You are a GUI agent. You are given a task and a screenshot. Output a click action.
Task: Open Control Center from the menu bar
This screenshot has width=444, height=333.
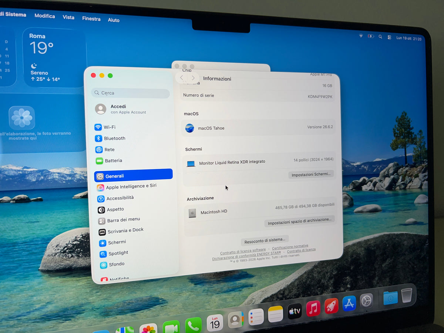click(x=389, y=37)
